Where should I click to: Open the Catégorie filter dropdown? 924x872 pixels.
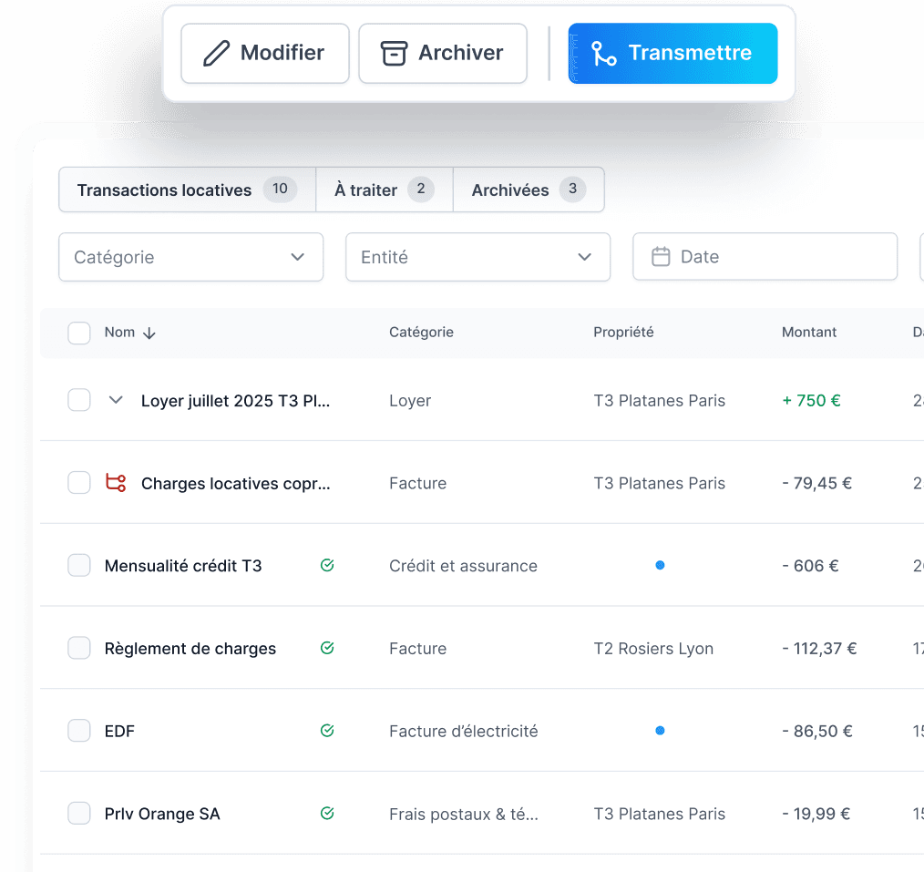tap(191, 257)
